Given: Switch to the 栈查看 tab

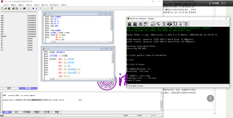Looking at the screenshot, I should (x=37, y=112).
